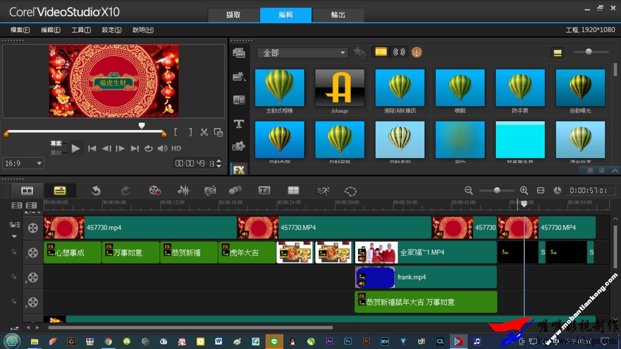Open the Graphic library icon
Viewport: 621px width, 349px height.
[x=239, y=146]
